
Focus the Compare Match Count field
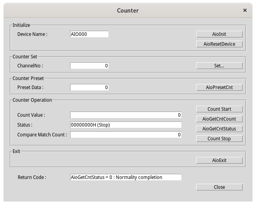point(126,135)
